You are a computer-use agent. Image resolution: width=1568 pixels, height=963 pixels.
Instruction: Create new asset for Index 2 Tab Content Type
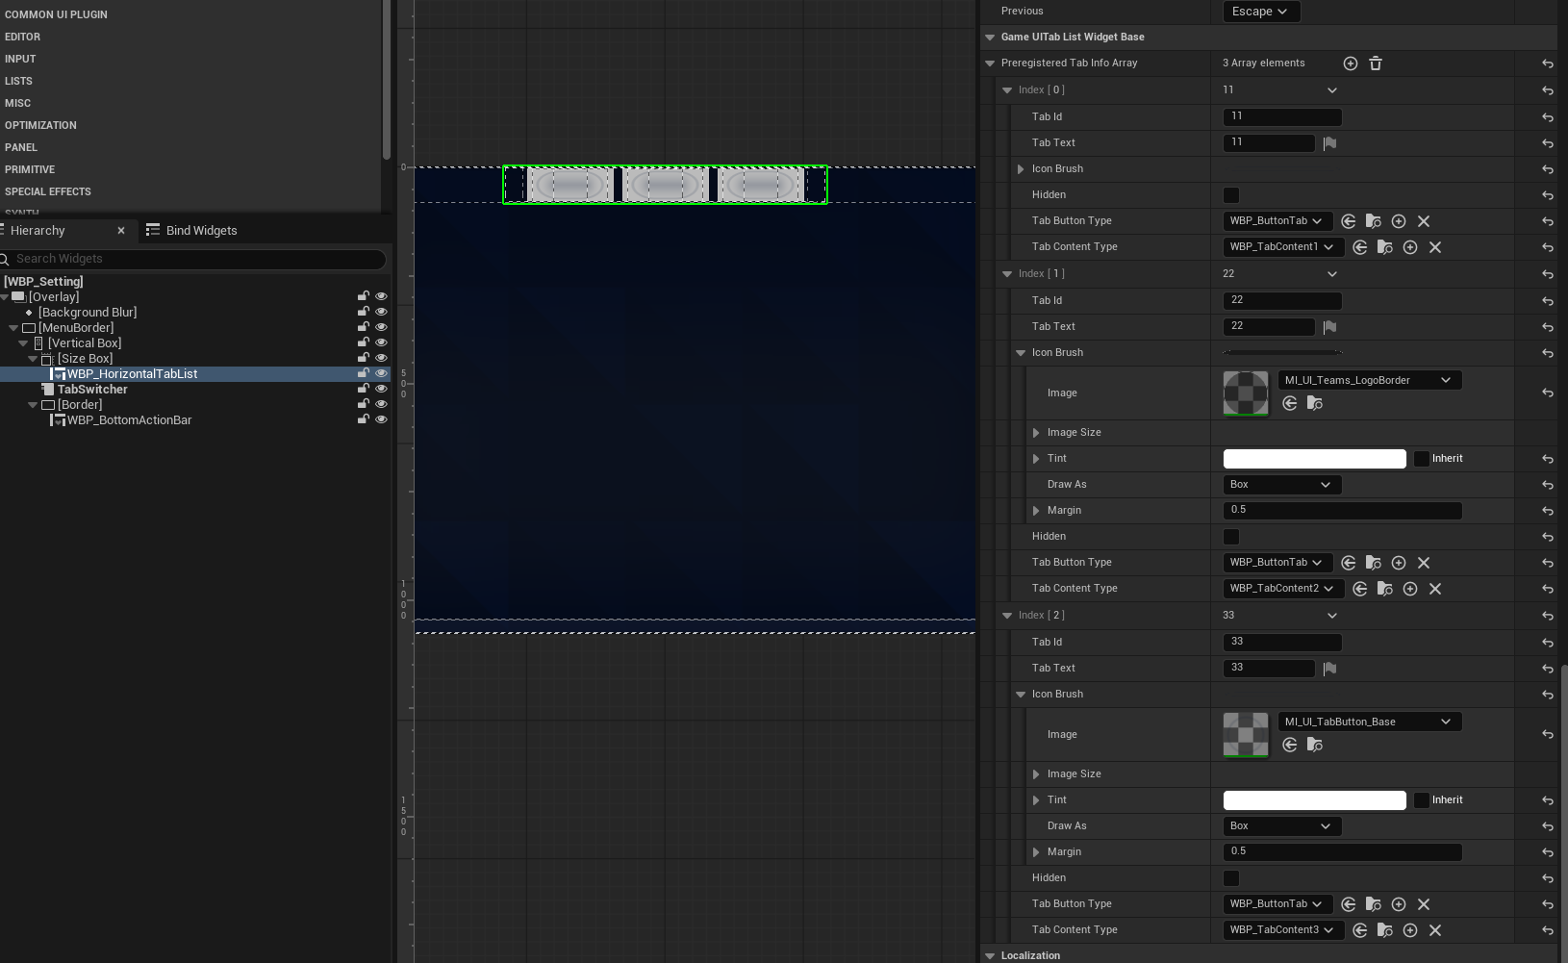click(1410, 930)
